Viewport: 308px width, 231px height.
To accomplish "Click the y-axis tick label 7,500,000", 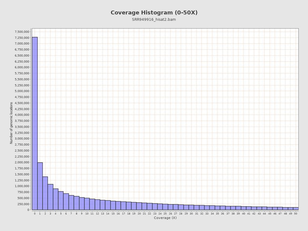I will 22,32.
